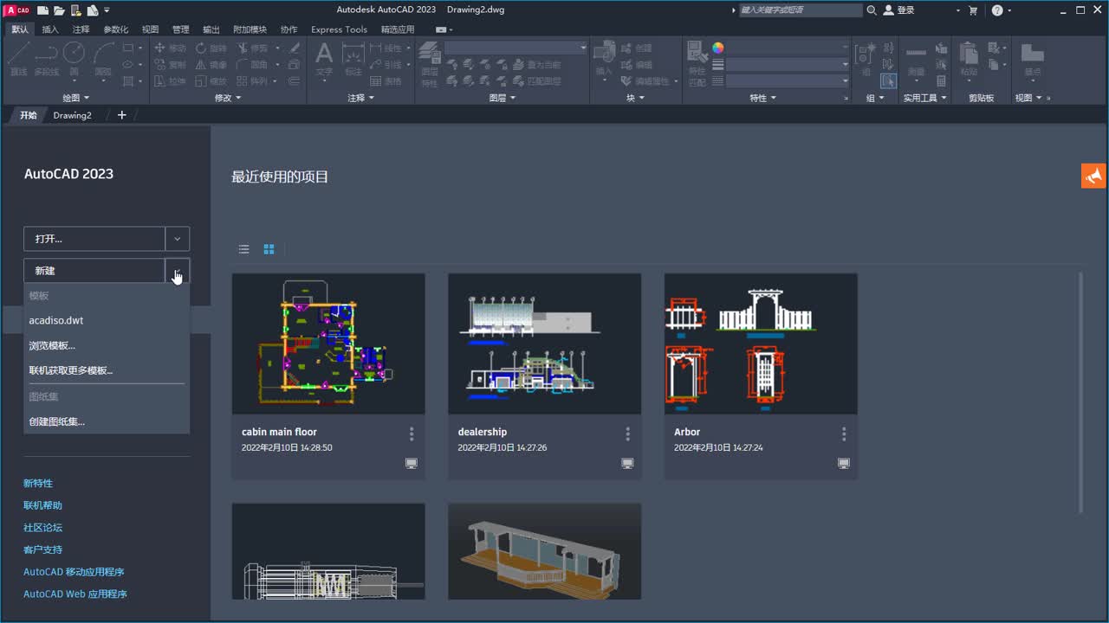
Task: Click the search magnifier icon in title bar
Action: (x=871, y=10)
